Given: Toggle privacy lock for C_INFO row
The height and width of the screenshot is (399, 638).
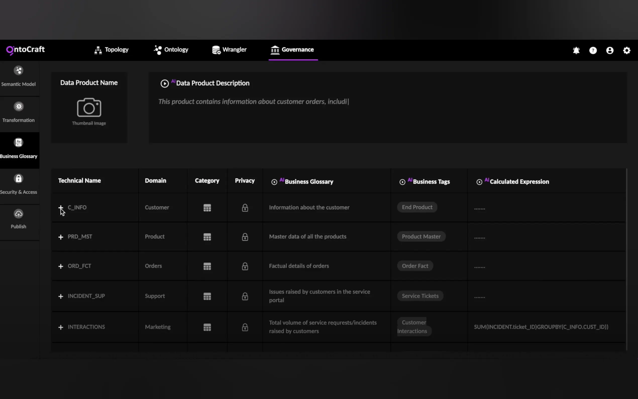Looking at the screenshot, I should [x=245, y=208].
